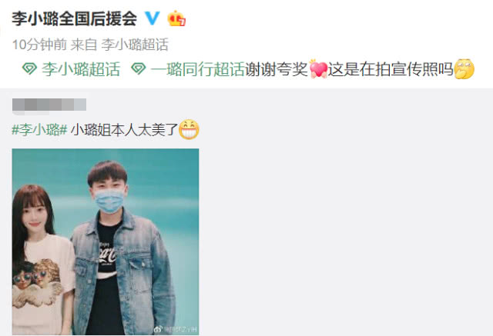Click the diamond icon before 一璐同行超话
The height and width of the screenshot is (336, 493).
tap(139, 68)
